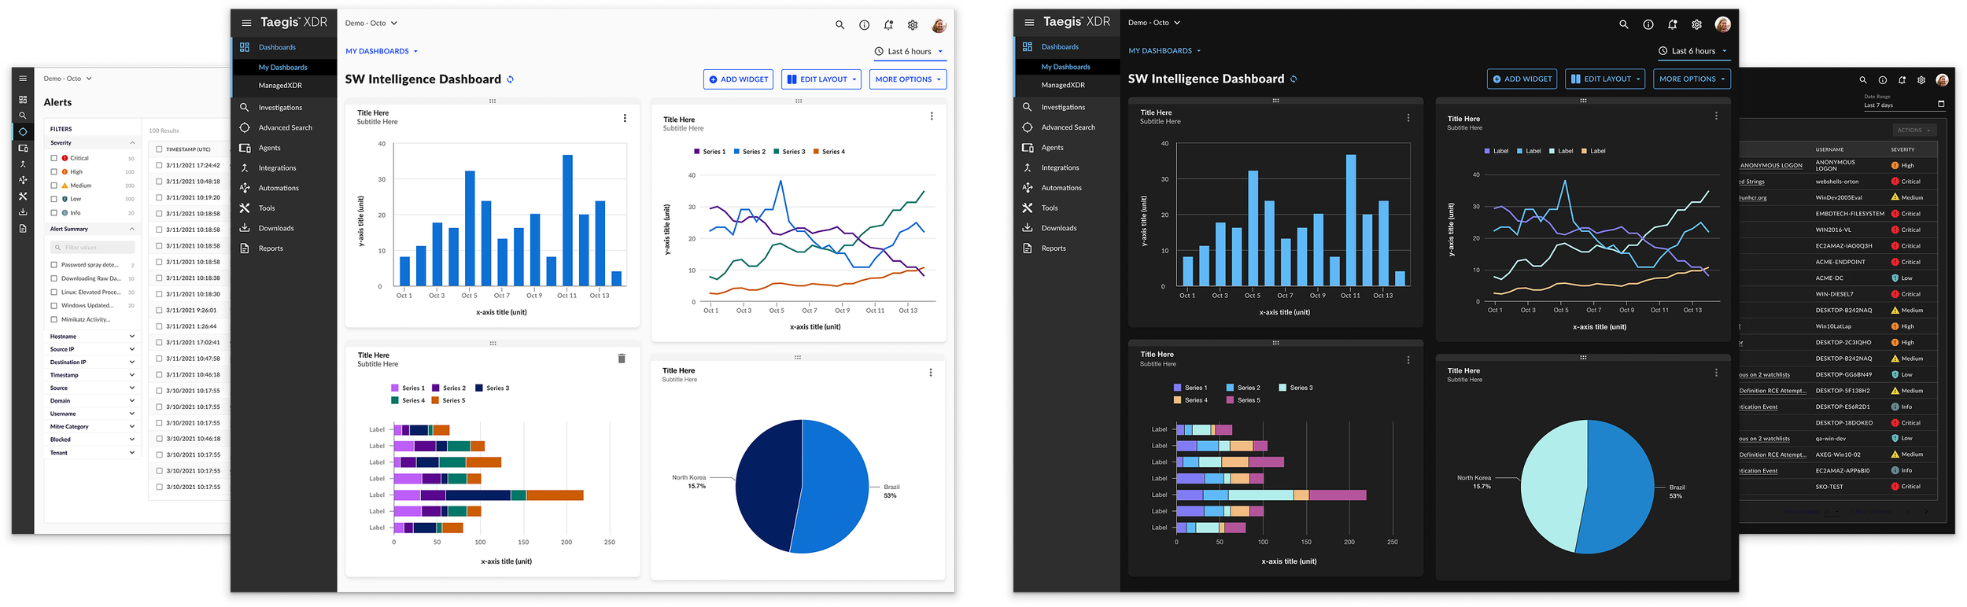Select ManagedXDR in light dashboard sidebar
Screen dimensions: 1967x607
[284, 86]
